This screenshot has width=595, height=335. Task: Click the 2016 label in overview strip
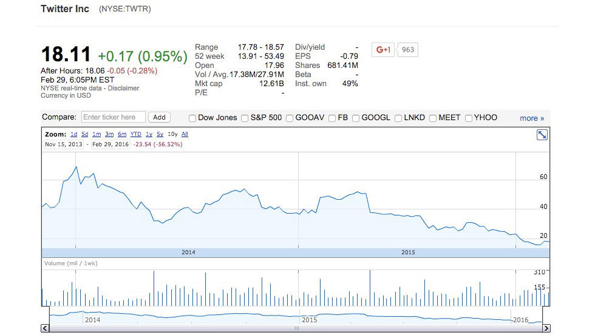pos(521,320)
